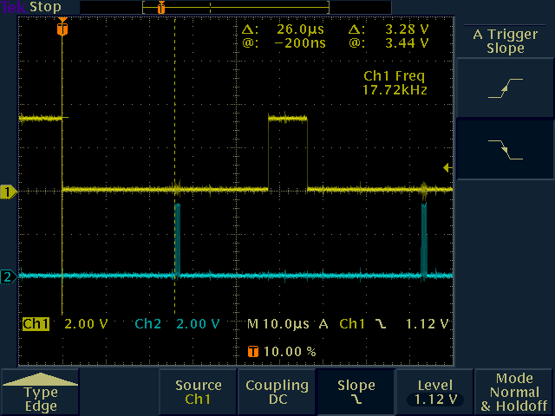
Task: Click the Ch1 highlighted channel label
Action: [36, 323]
